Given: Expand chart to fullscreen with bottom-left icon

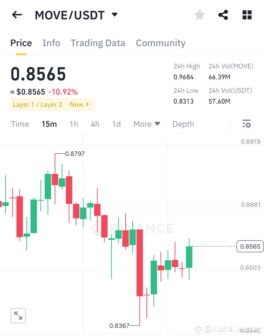Looking at the screenshot, I should coord(18,315).
